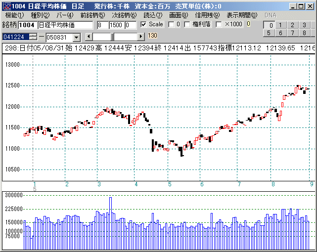The width and height of the screenshot is (317, 252).
Task: Open the 画面(8) menu
Action: point(179,15)
